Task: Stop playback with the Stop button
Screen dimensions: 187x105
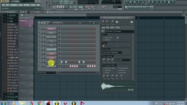Action: point(63,7)
